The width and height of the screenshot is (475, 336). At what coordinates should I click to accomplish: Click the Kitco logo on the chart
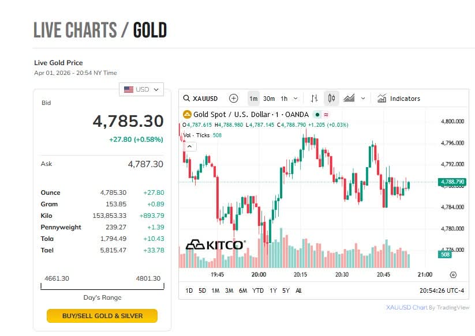pos(215,245)
